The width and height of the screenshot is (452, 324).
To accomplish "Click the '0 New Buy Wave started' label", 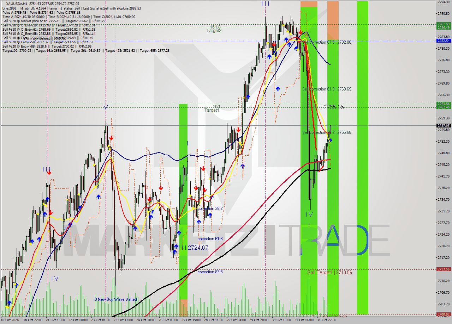I will pos(116,299).
